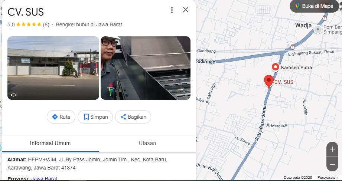
Task: Zoom in on the map with plus
Action: pyautogui.click(x=332, y=149)
